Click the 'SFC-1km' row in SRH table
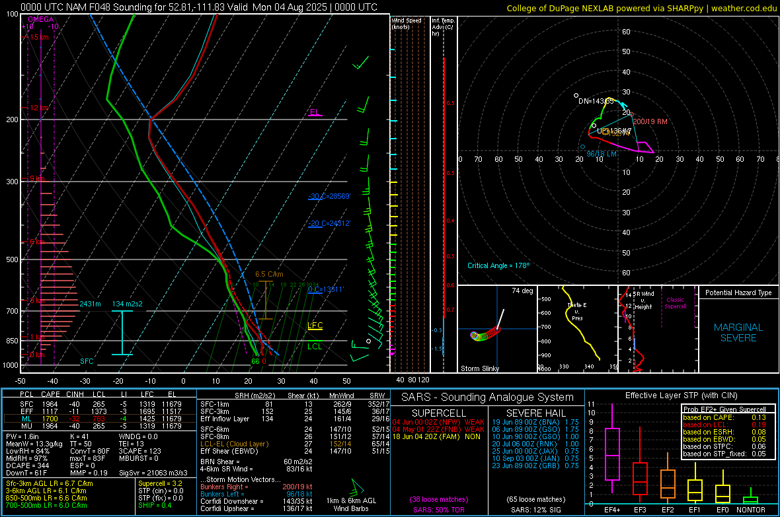The width and height of the screenshot is (780, 517). 295,404
